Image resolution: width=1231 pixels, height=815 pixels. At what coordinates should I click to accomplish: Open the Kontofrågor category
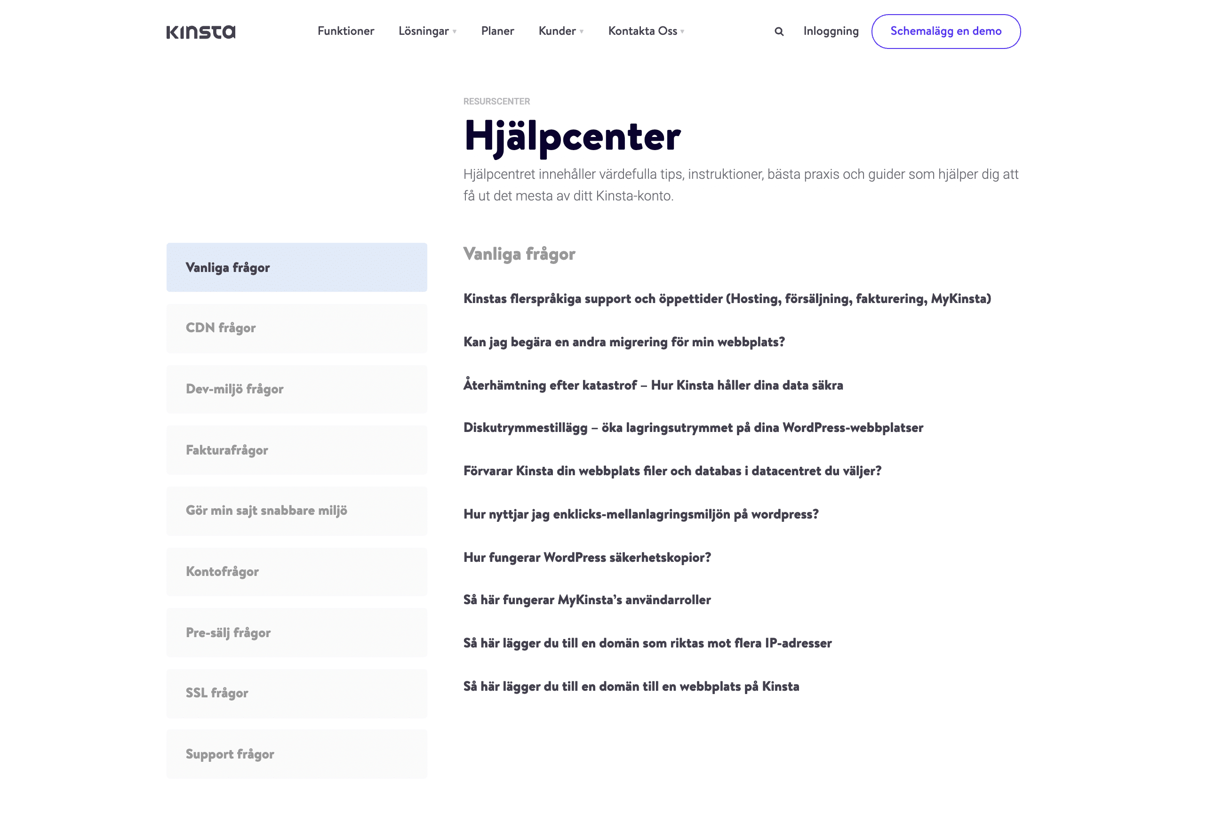[297, 571]
